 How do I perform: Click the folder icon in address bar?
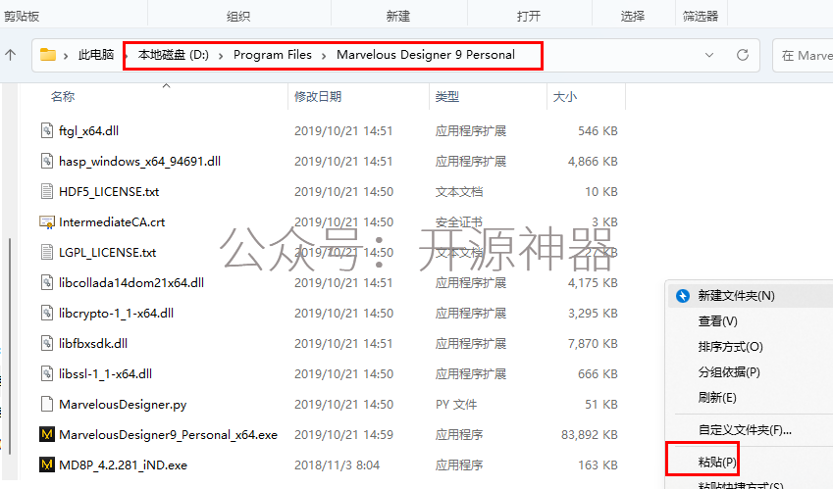(48, 55)
